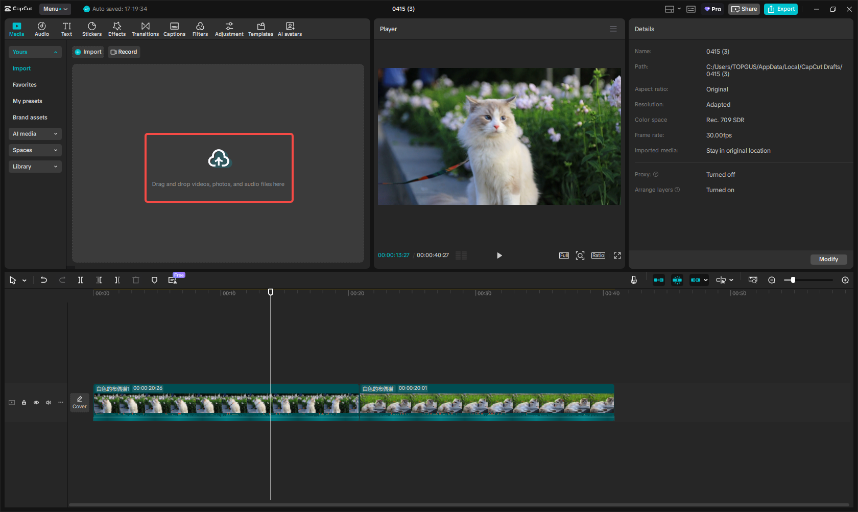Screen dimensions: 858x512
Task: Enter full screen player mode
Action: [617, 255]
